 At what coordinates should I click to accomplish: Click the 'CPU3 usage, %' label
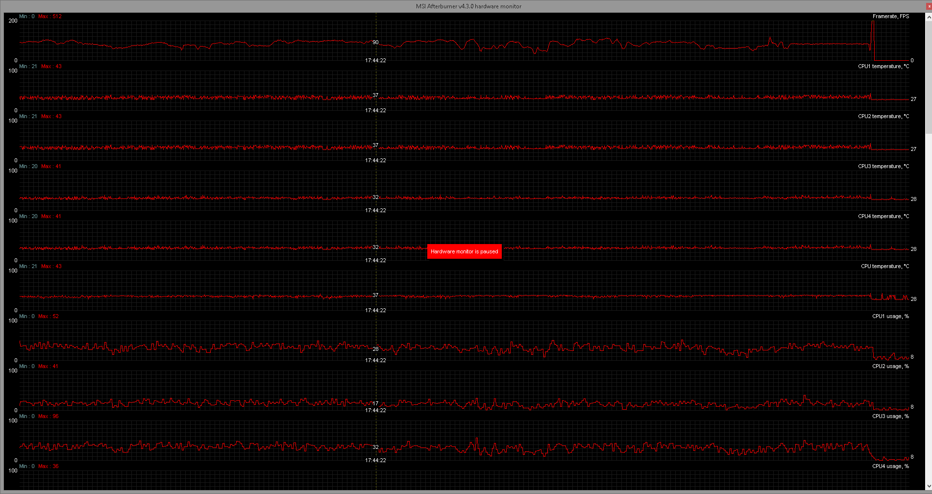click(890, 416)
